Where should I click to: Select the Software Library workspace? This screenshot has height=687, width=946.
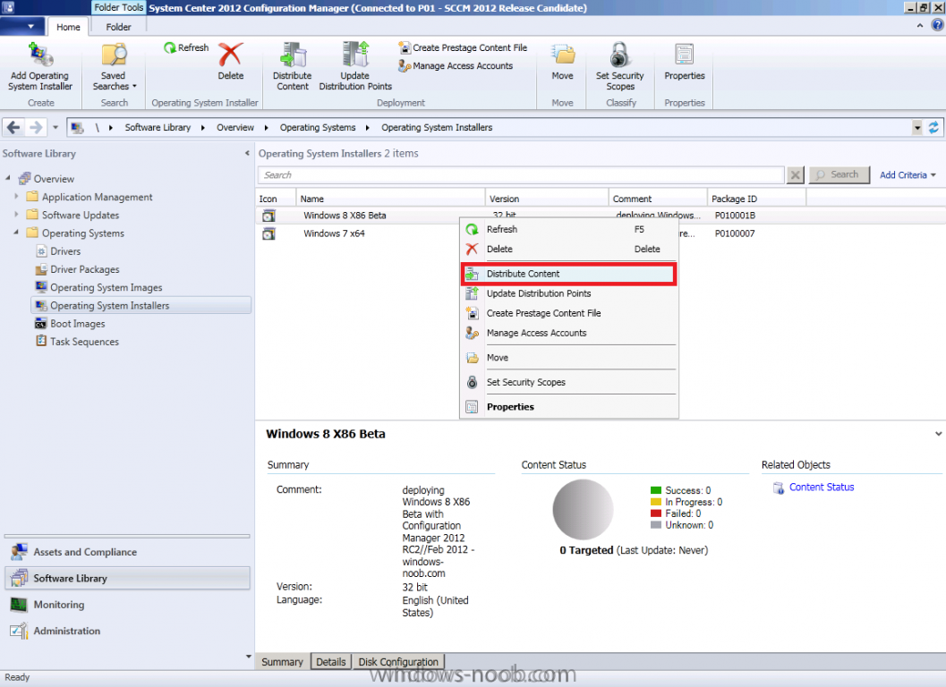pos(127,578)
